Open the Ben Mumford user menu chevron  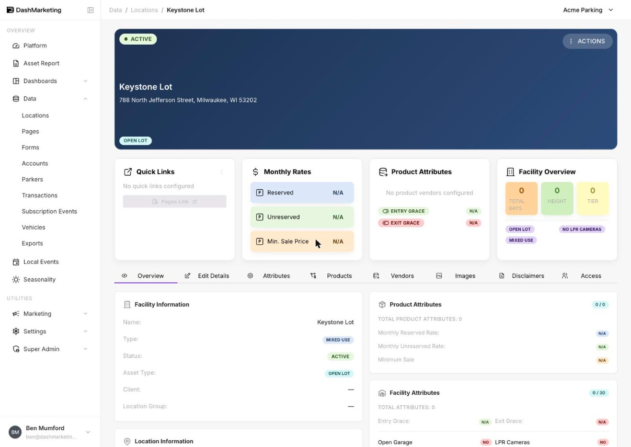click(88, 432)
